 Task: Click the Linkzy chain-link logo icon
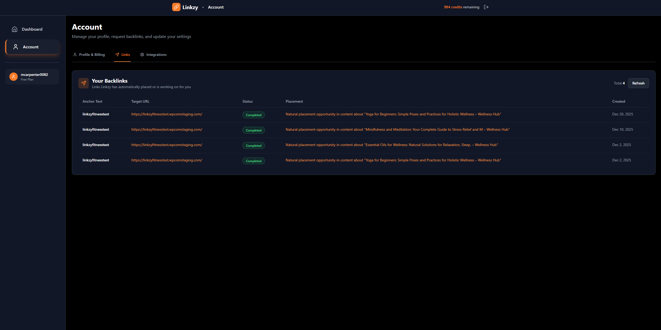[176, 7]
